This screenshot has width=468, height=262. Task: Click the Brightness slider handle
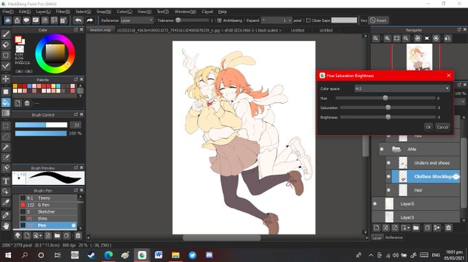[388, 117]
